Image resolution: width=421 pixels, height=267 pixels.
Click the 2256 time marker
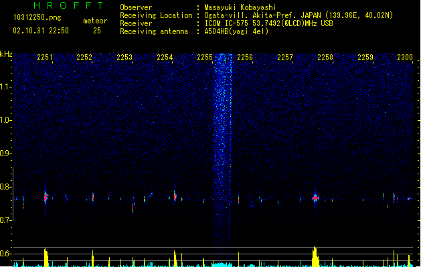245,57
